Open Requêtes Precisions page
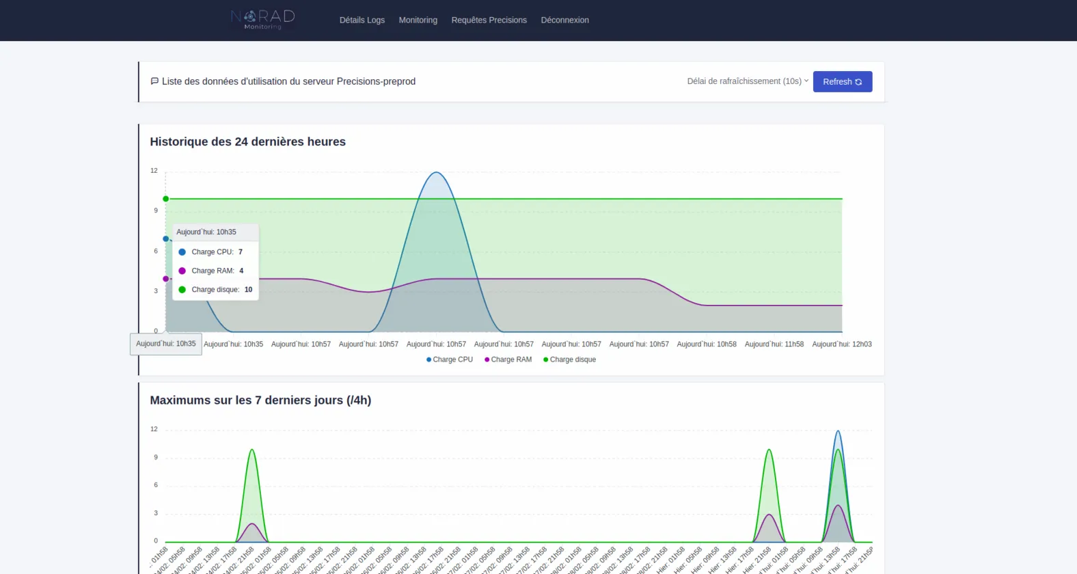 click(489, 20)
